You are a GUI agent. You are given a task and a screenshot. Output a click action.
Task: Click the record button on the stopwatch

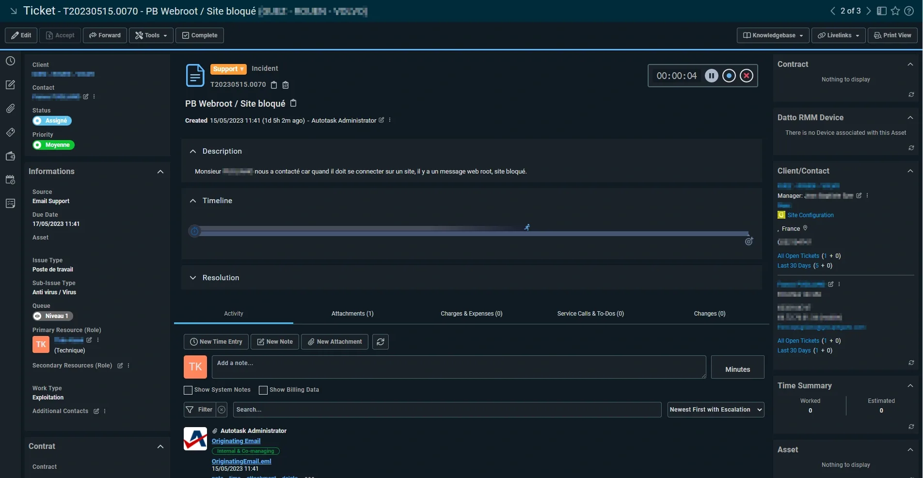coord(729,76)
